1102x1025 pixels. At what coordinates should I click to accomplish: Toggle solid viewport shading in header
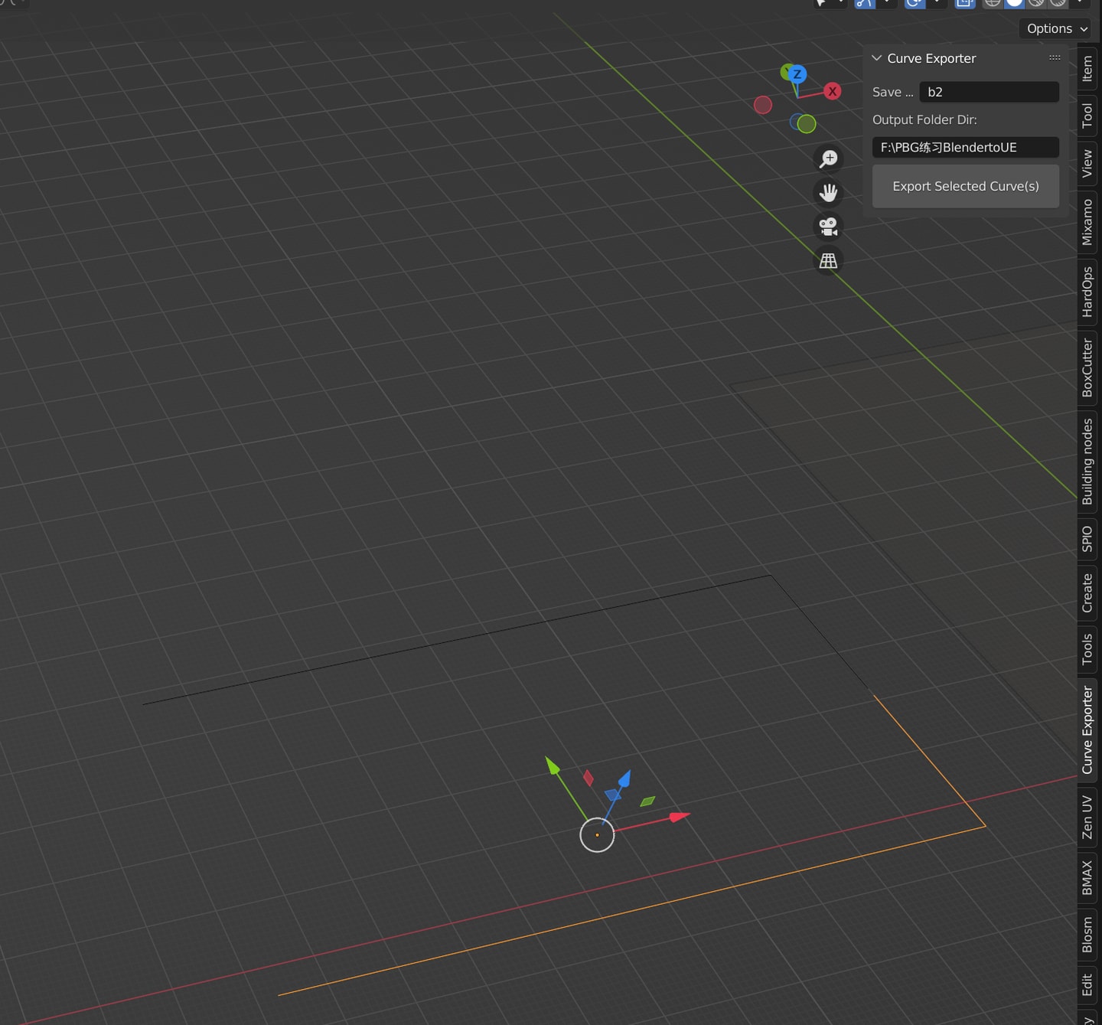click(x=1014, y=3)
